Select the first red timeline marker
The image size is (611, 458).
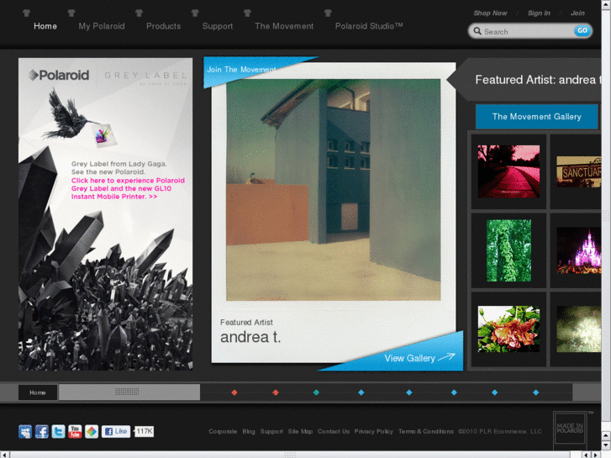[234, 392]
